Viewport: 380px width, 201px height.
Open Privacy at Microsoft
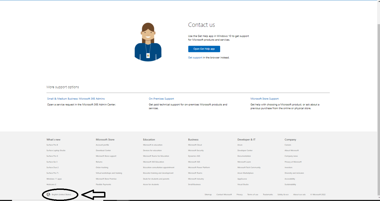(x=293, y=162)
